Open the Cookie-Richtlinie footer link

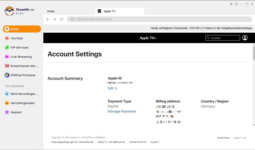pos(138,142)
